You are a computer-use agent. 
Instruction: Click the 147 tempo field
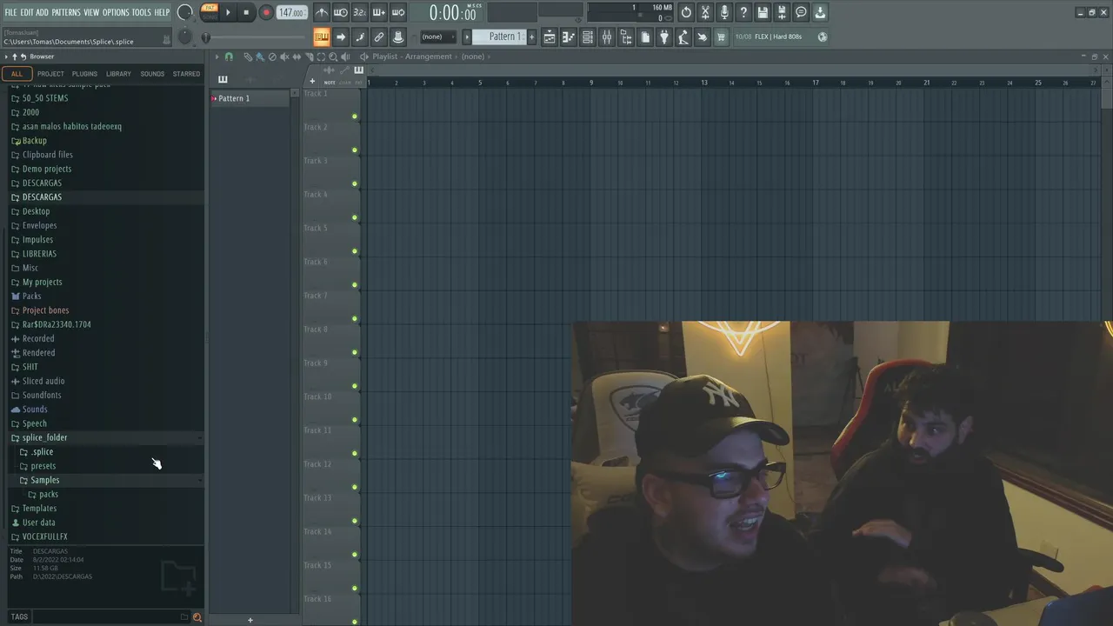point(291,12)
